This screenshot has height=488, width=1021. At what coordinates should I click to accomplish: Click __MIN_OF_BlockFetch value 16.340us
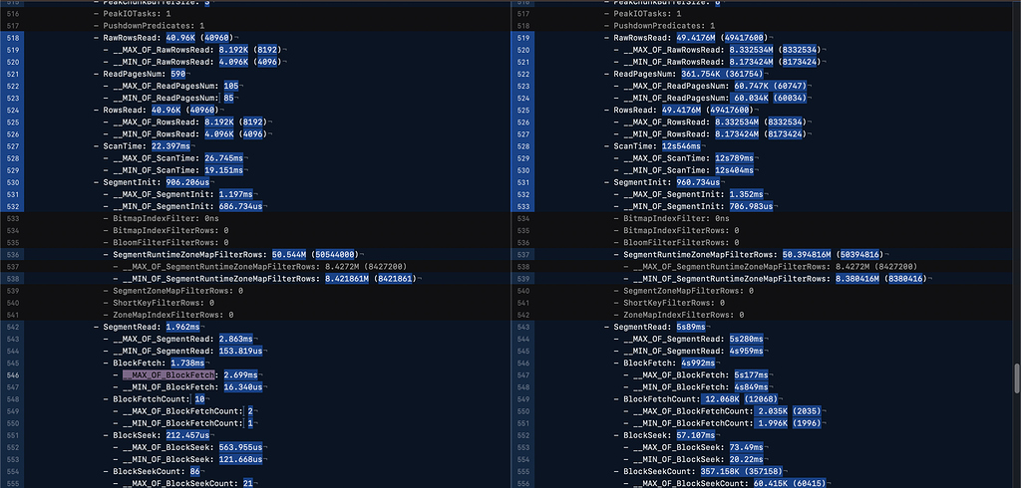click(x=243, y=387)
